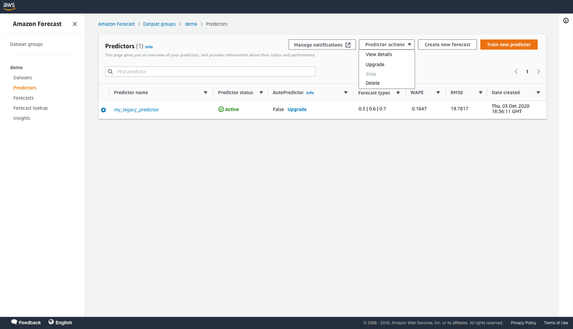573x329 pixels.
Task: Click the Feedback link in footer
Action: (30, 323)
